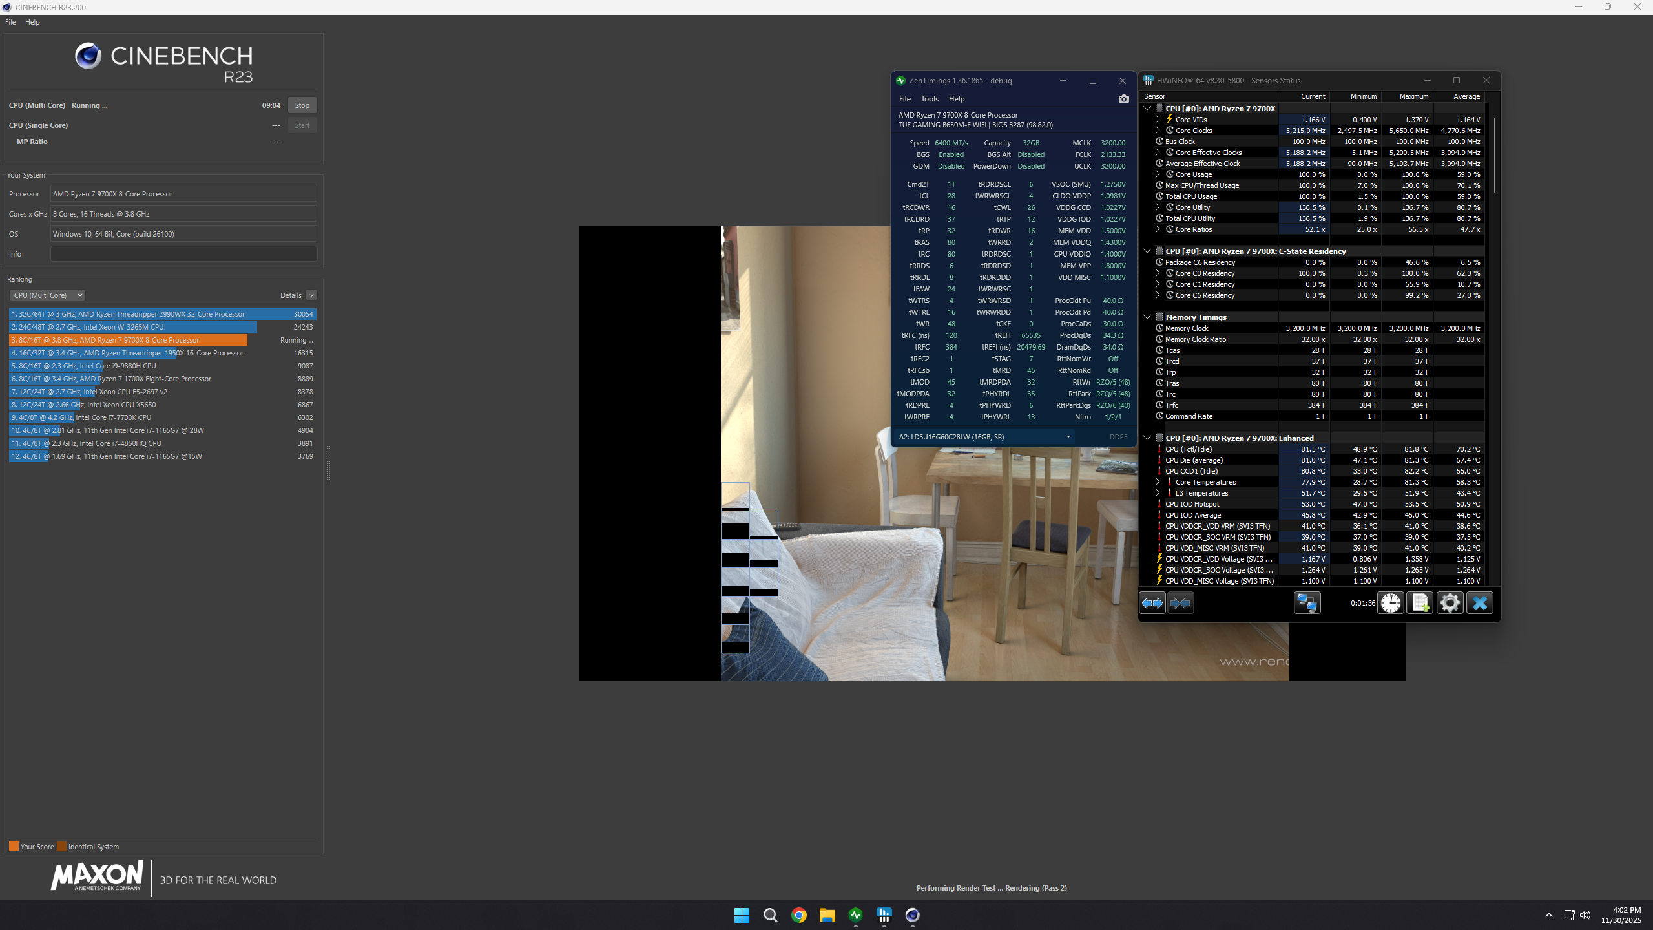The height and width of the screenshot is (930, 1653).
Task: Open ZenTimings File menu
Action: click(905, 99)
